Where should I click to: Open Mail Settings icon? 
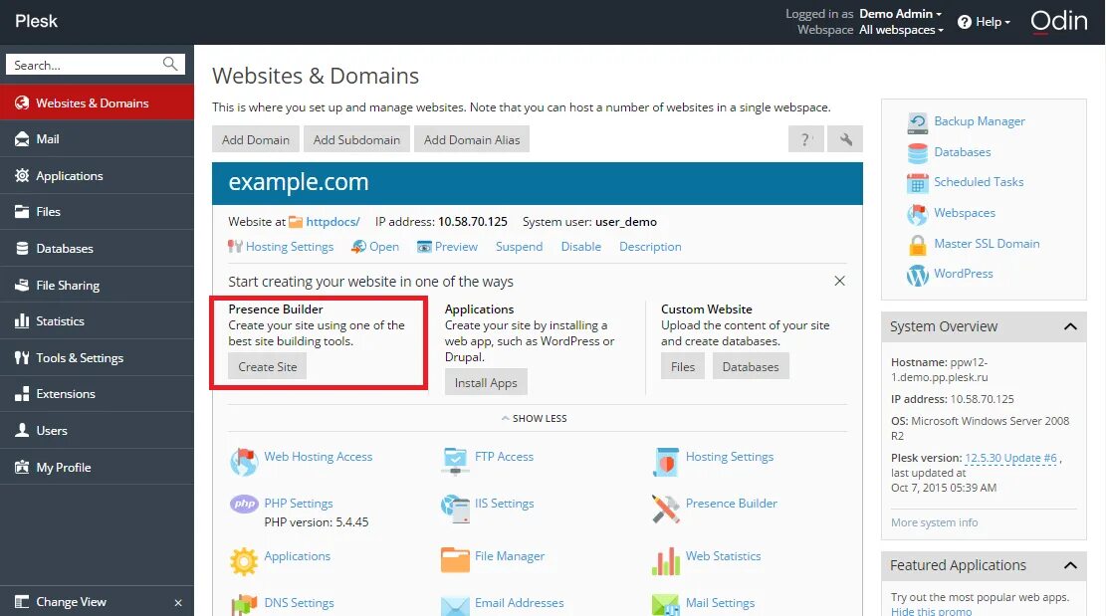click(x=666, y=605)
